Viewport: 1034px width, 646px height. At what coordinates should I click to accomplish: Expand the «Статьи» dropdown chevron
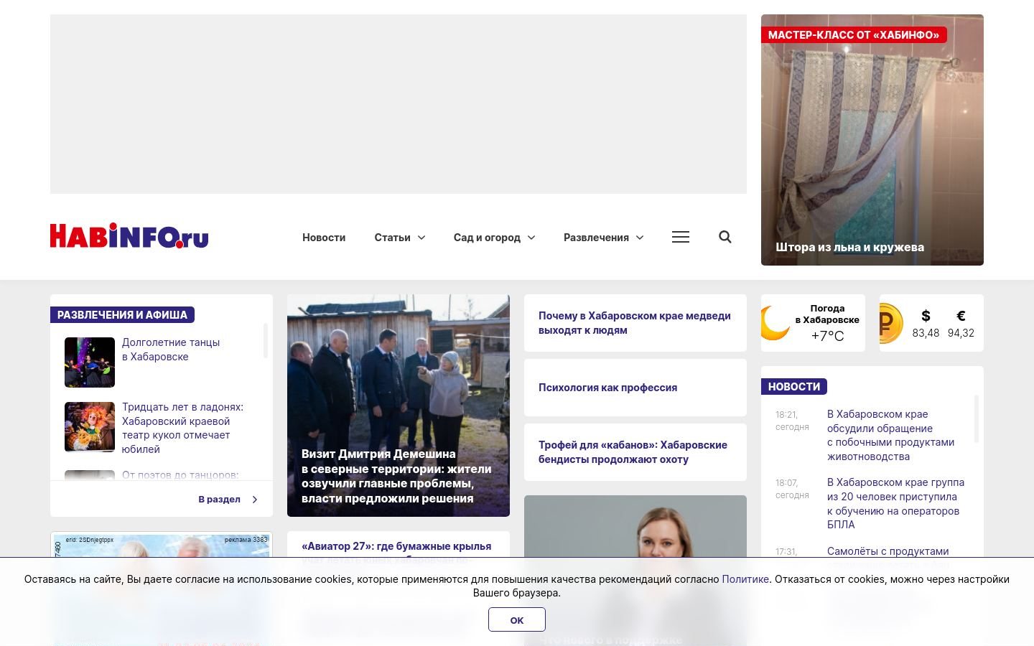coord(421,238)
